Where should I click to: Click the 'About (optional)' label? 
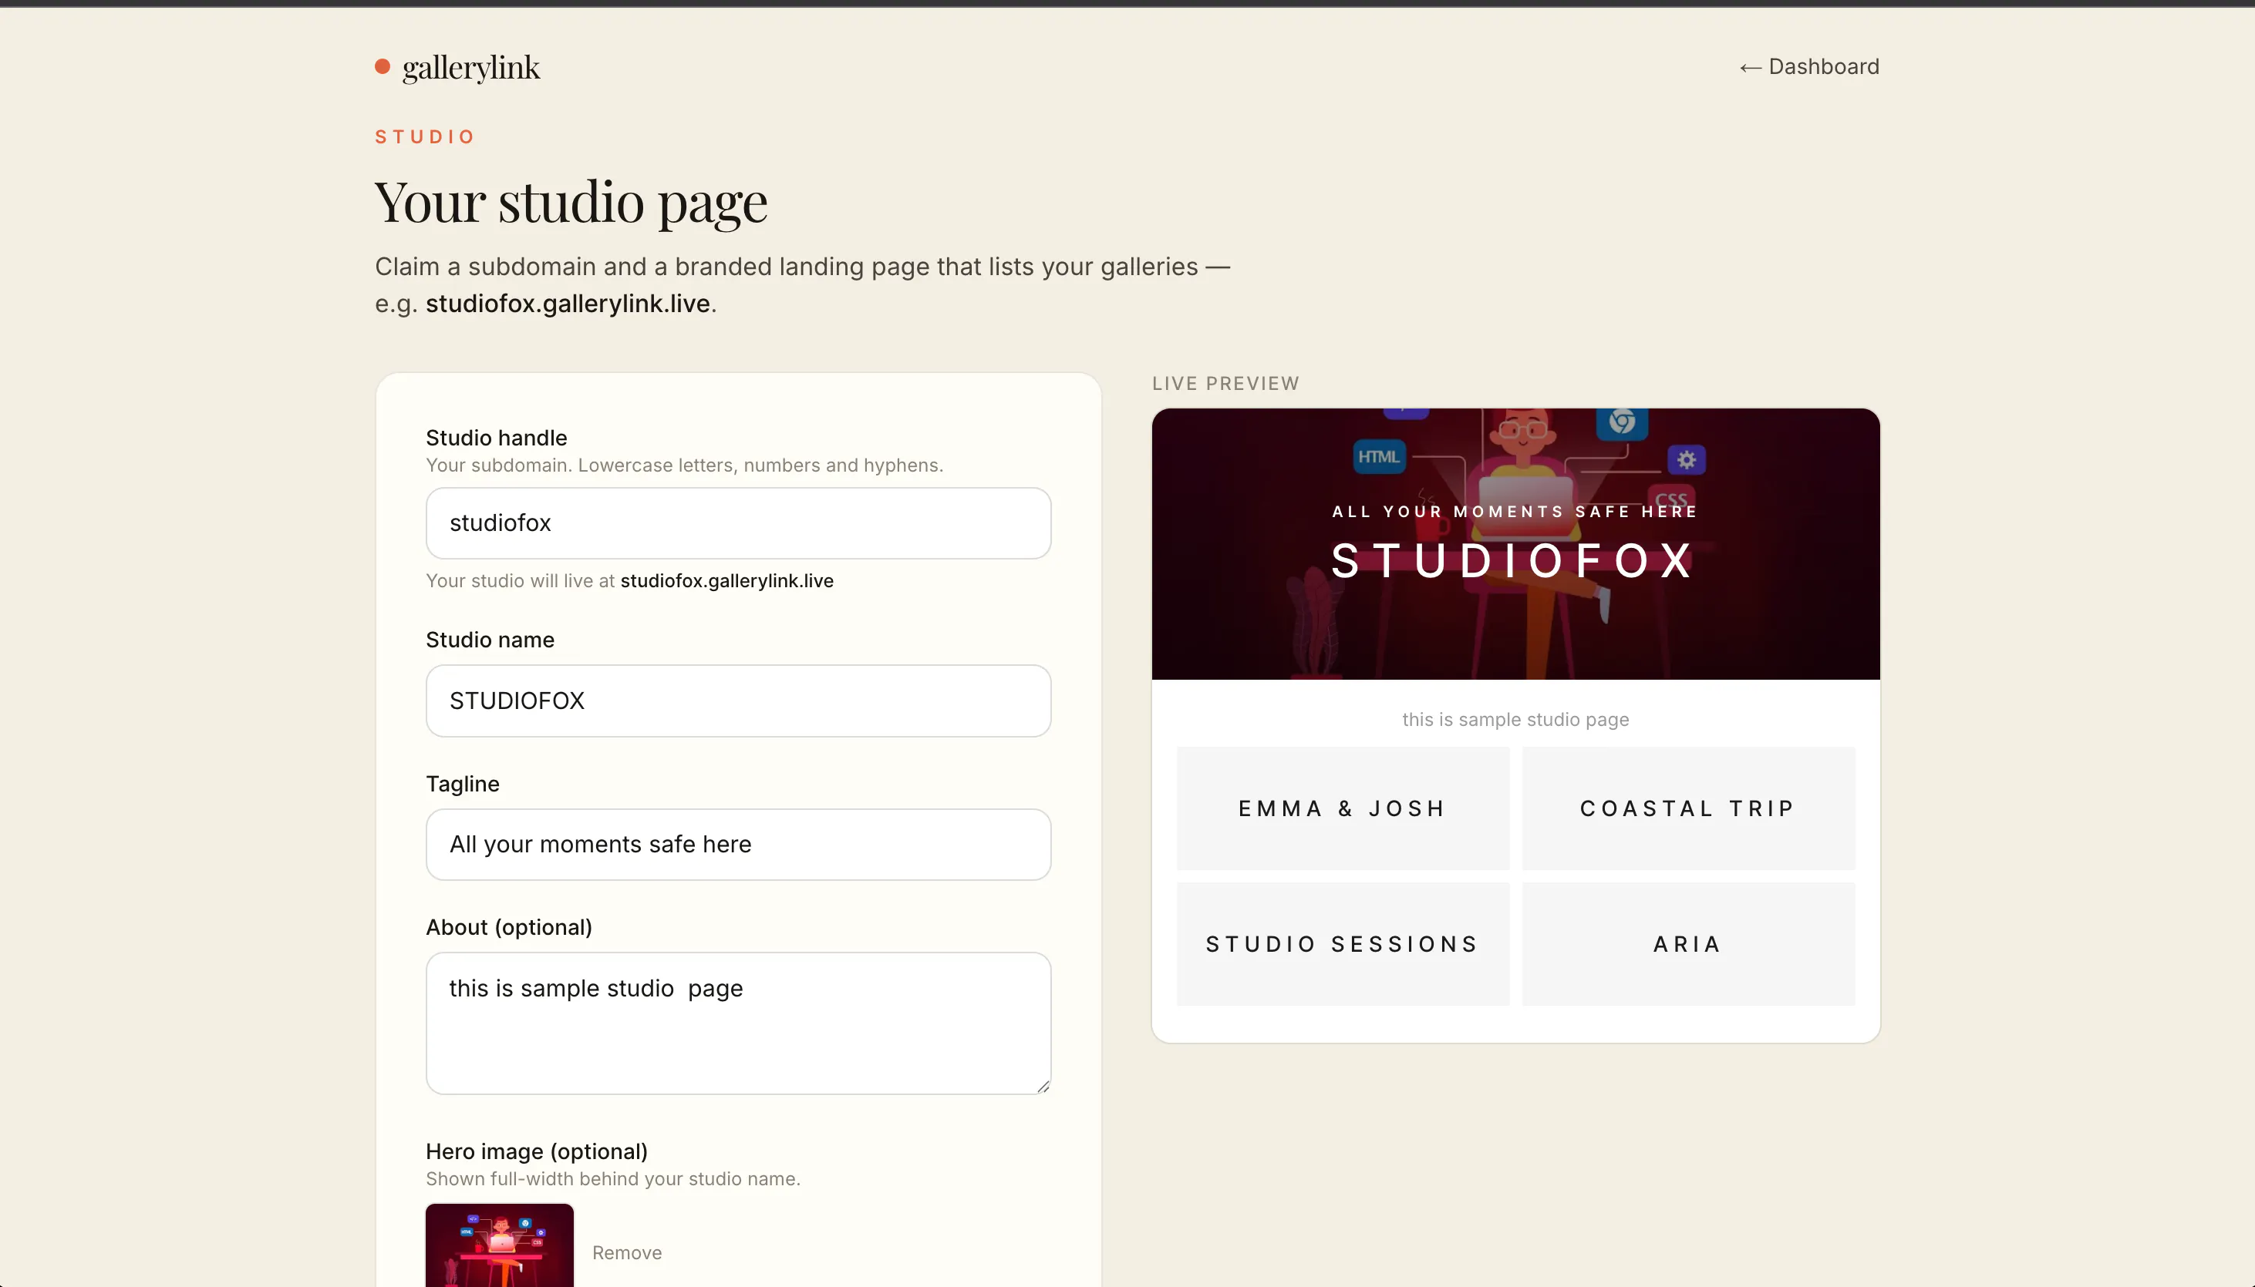click(508, 927)
